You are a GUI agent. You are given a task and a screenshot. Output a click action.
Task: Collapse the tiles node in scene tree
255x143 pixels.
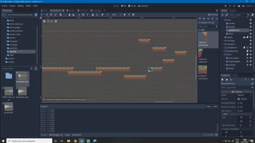[224, 20]
